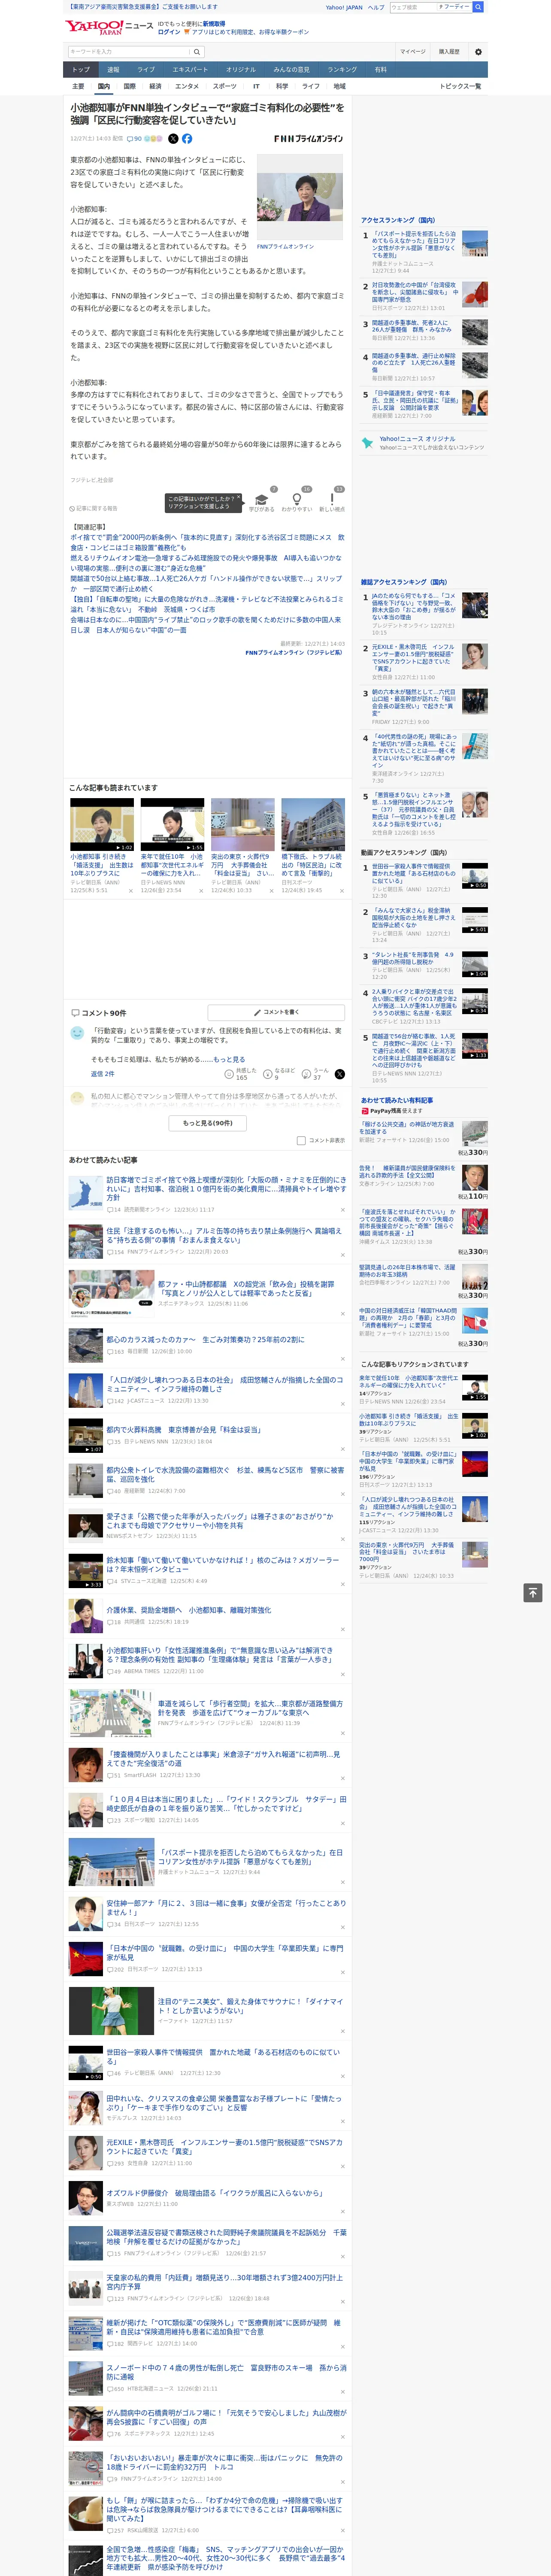This screenshot has width=551, height=2576.
Task: Click the Yahoo! JAPAN News logo
Action: click(x=108, y=27)
